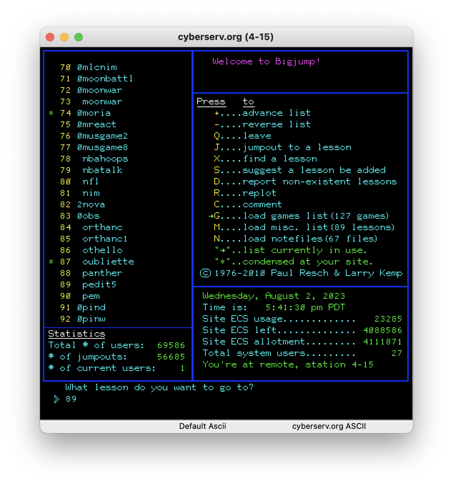453x486 pixels.
Task: Click lesson 70 0mlcnim in list
Action: coord(89,67)
